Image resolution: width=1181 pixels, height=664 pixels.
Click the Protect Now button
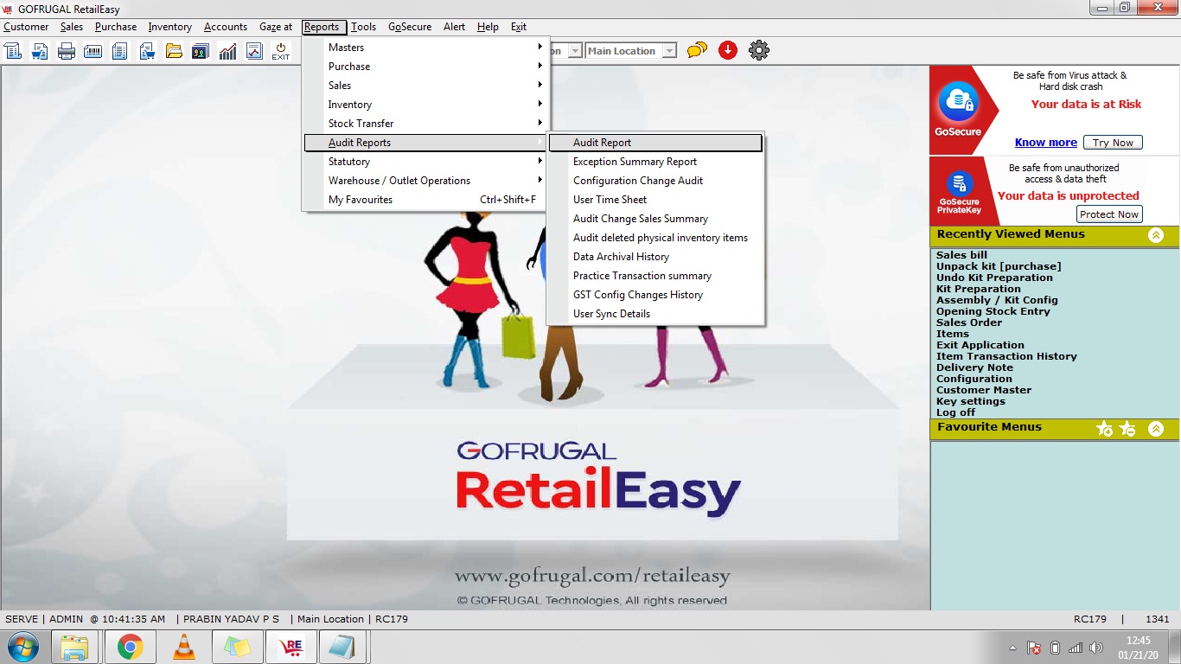(x=1109, y=214)
